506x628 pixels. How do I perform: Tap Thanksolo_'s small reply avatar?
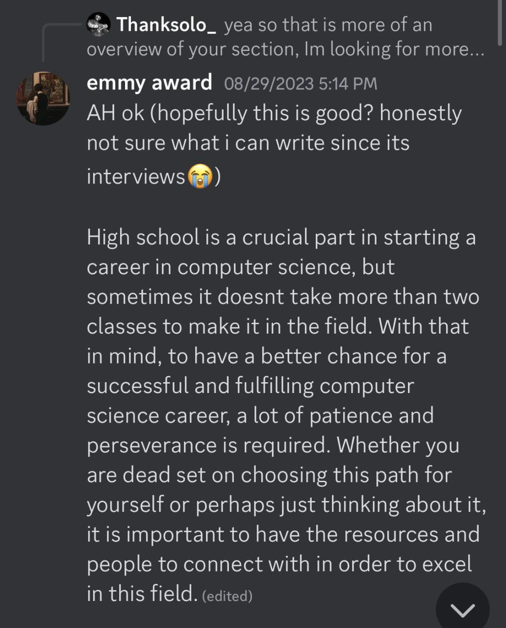coord(98,25)
